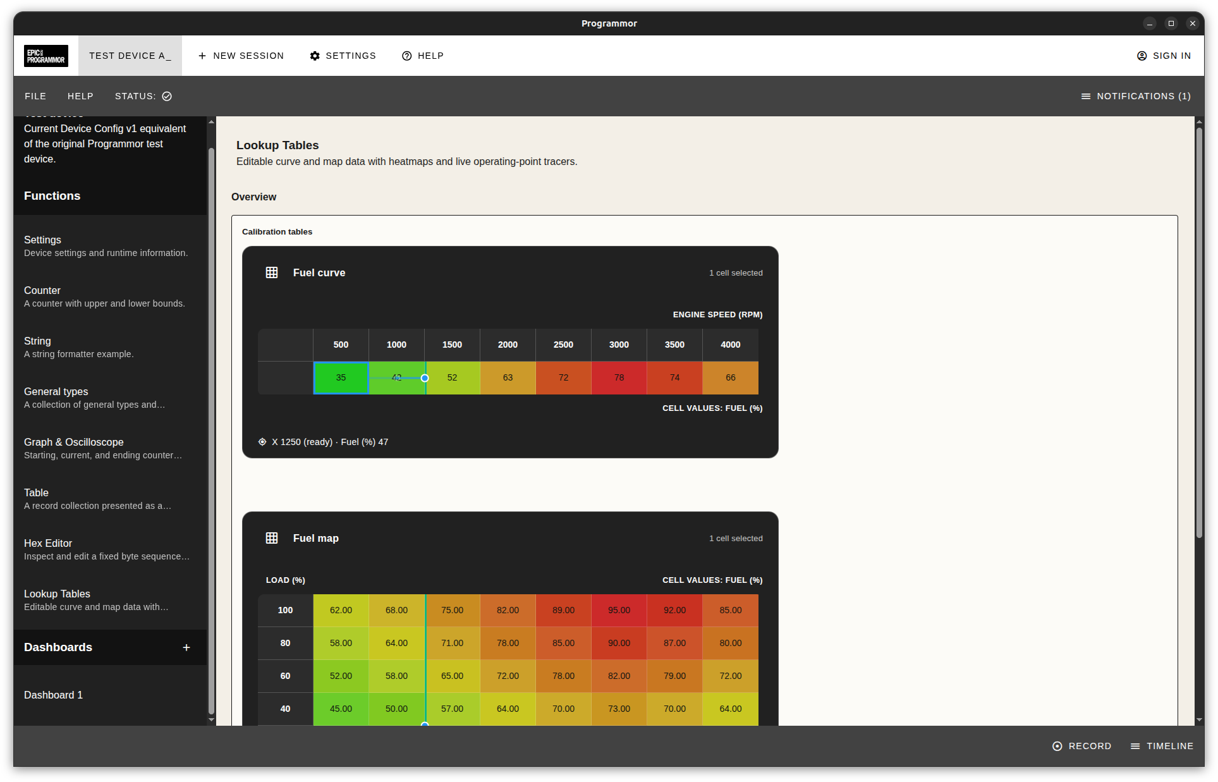Select Fuel map cell 45.00
Screen dimensions: 1218x782
point(341,709)
